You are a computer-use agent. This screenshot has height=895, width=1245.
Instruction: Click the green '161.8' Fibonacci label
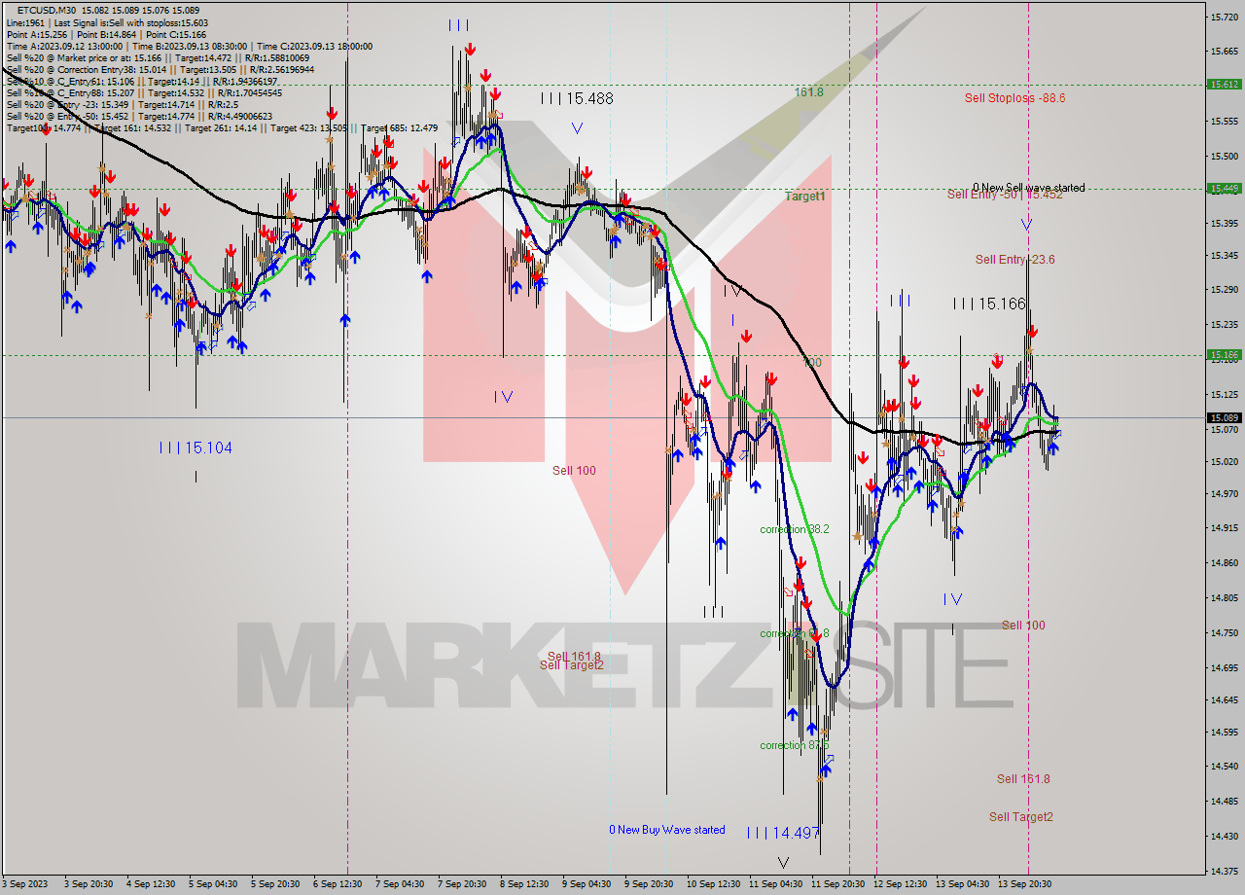click(808, 91)
